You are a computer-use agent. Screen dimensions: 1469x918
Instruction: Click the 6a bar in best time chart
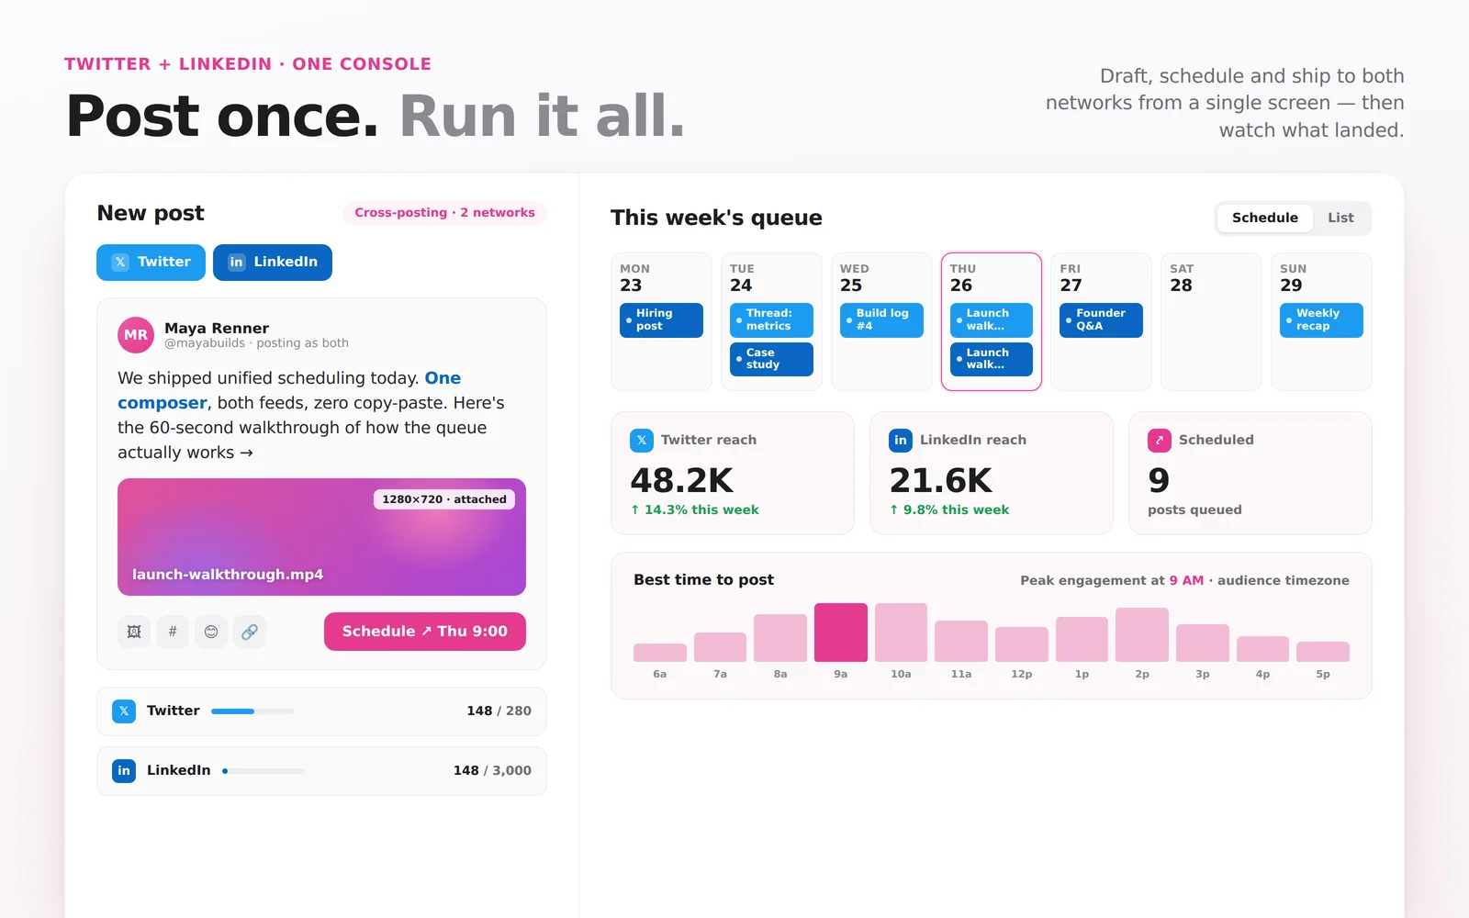(660, 653)
